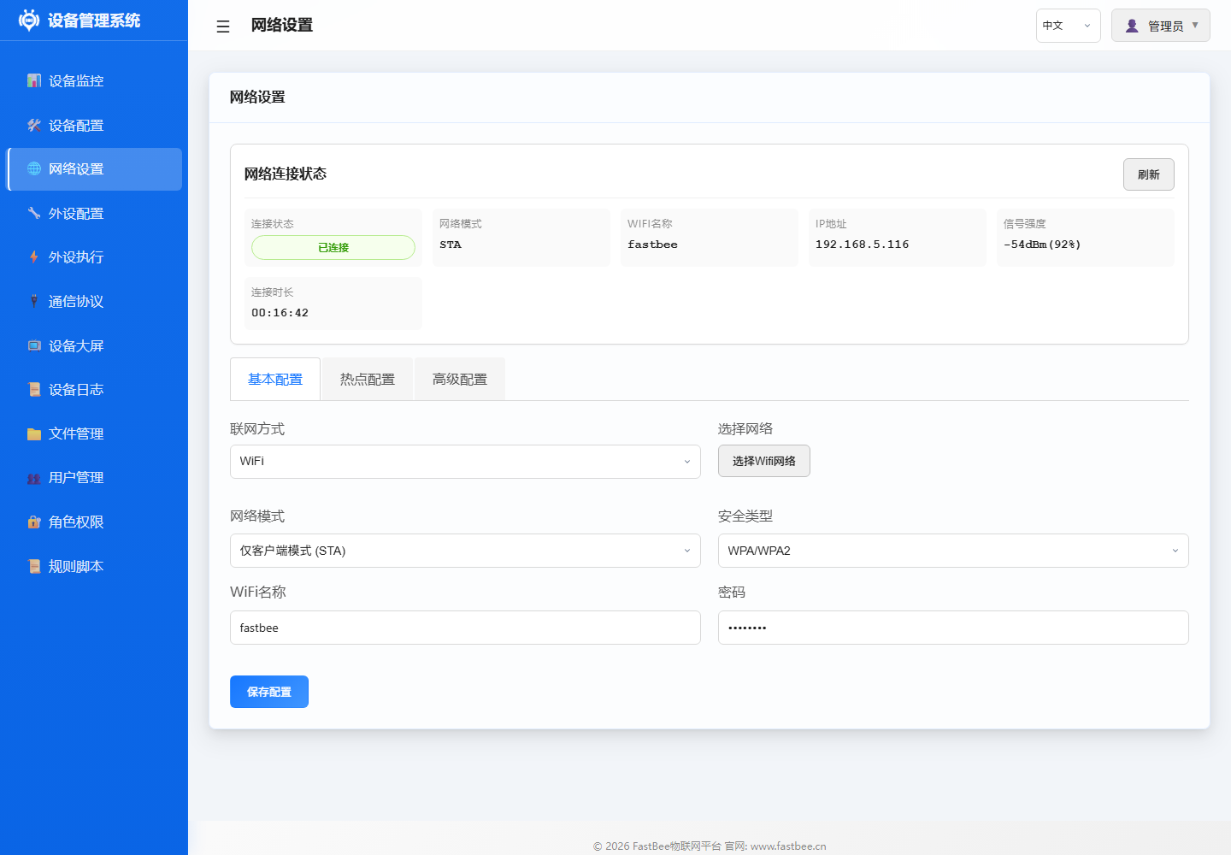Viewport: 1231px width, 855px height.
Task: Click the 外设执行 lightning icon
Action: [x=34, y=257]
